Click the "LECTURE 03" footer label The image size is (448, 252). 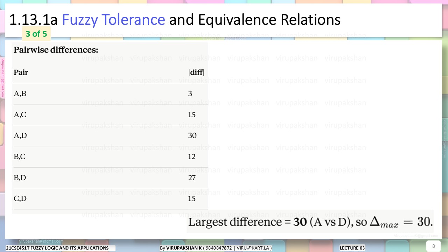(352, 248)
